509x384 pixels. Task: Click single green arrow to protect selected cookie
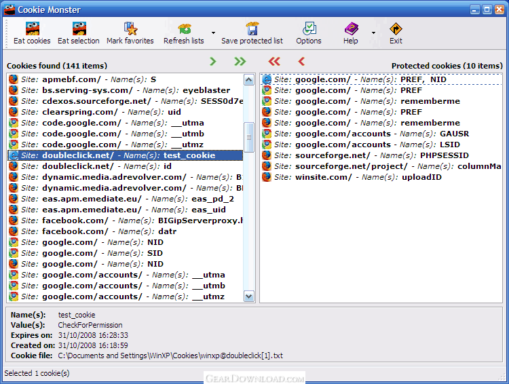click(213, 61)
